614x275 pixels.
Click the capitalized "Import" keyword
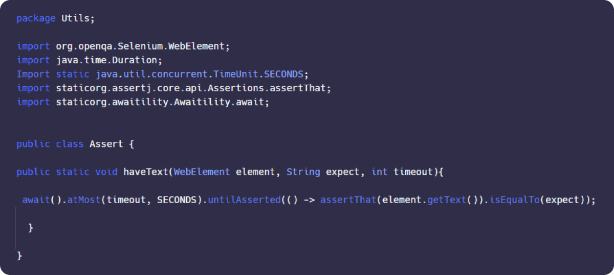coord(33,74)
